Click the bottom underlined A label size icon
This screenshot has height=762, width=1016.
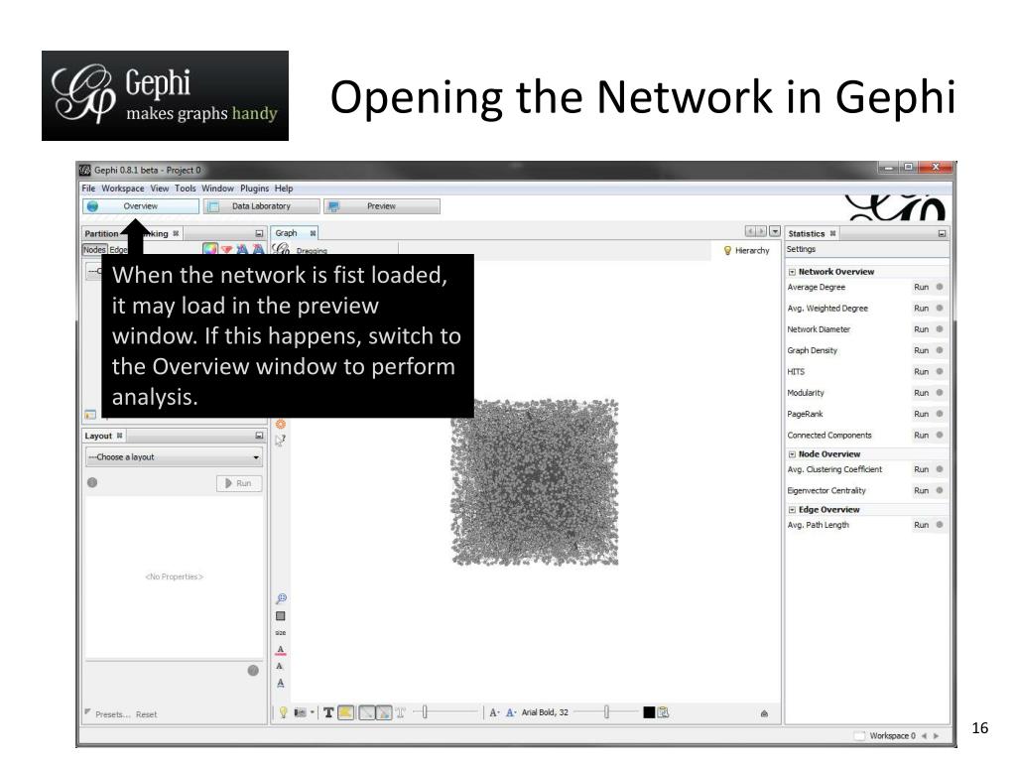(281, 683)
